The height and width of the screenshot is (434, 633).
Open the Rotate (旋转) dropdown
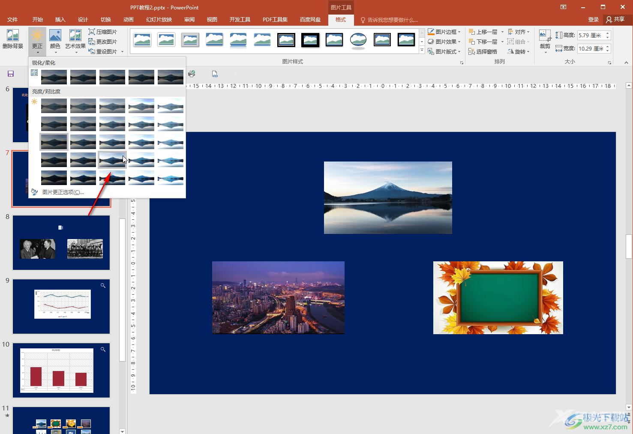pyautogui.click(x=519, y=51)
